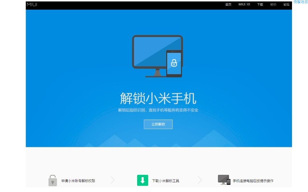The height and width of the screenshot is (192, 308).
Task: Click the green download arrow icon
Action: pyautogui.click(x=143, y=180)
